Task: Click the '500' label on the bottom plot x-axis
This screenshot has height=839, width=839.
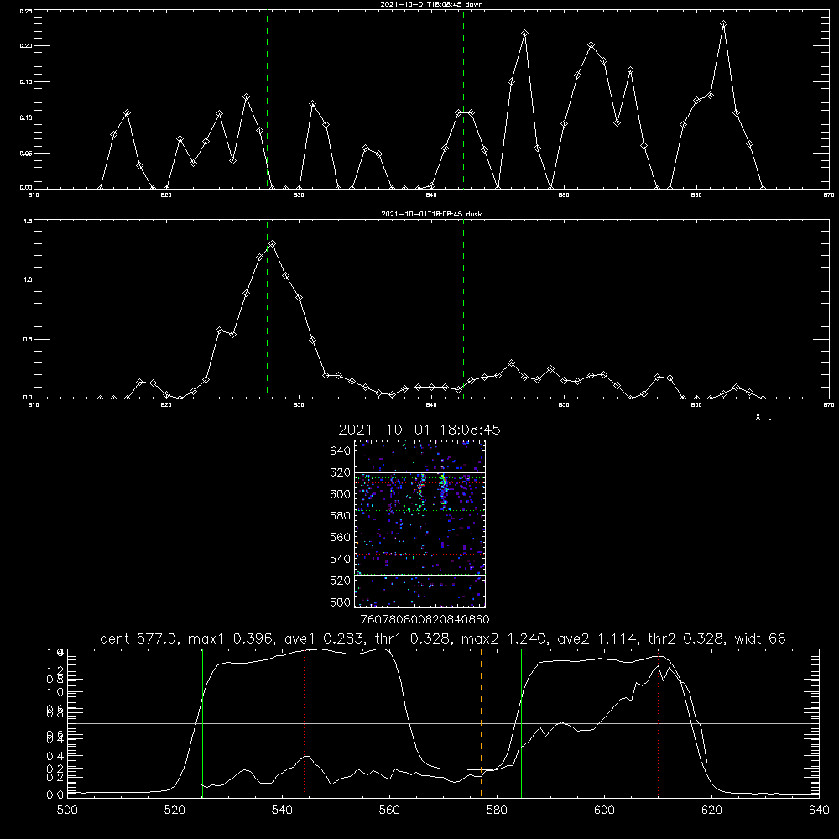Action: click(x=67, y=810)
